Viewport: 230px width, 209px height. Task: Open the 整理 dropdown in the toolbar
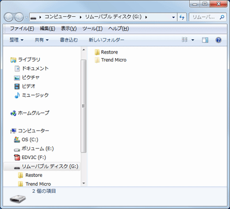pyautogui.click(x=17, y=40)
